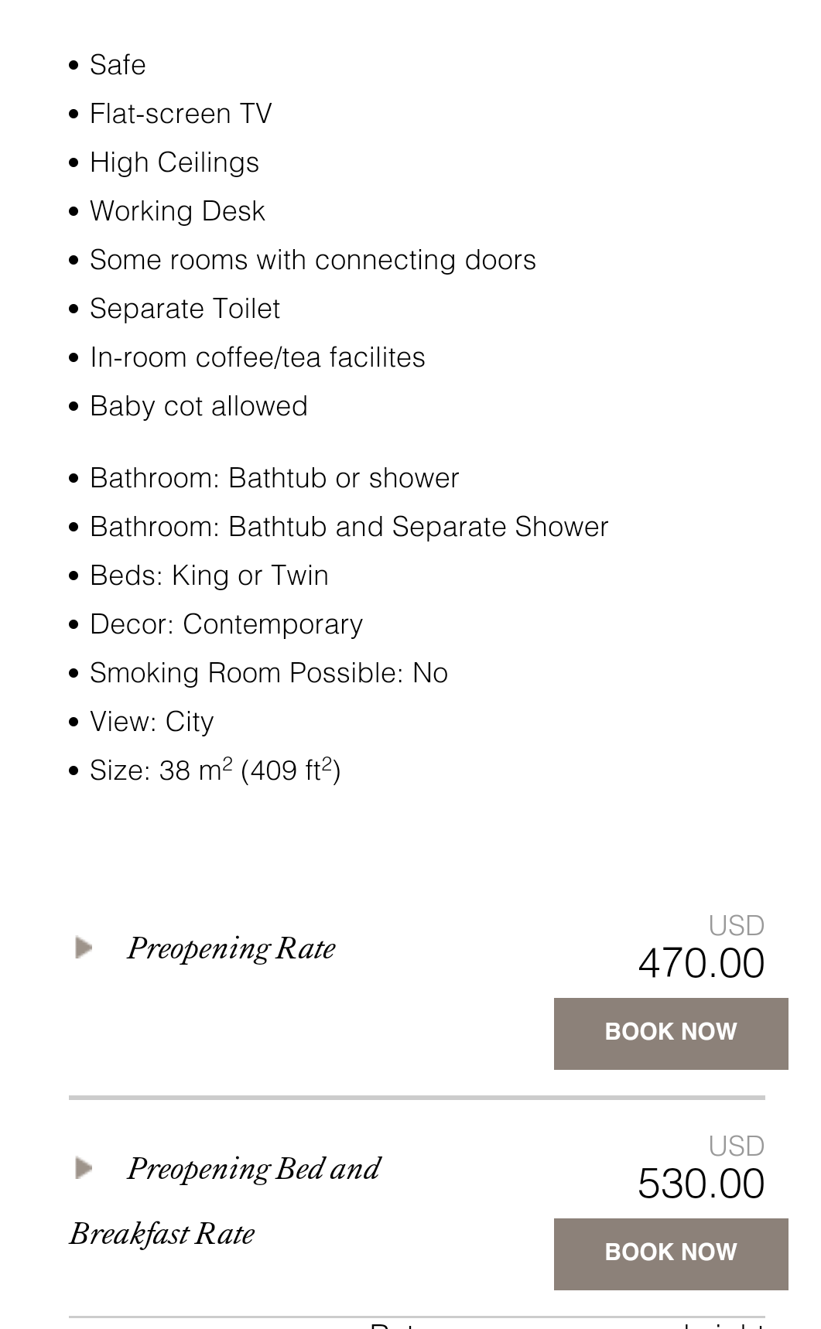Click the room Size 38 m² text
Screen dimensions: 821x1329
(215, 770)
